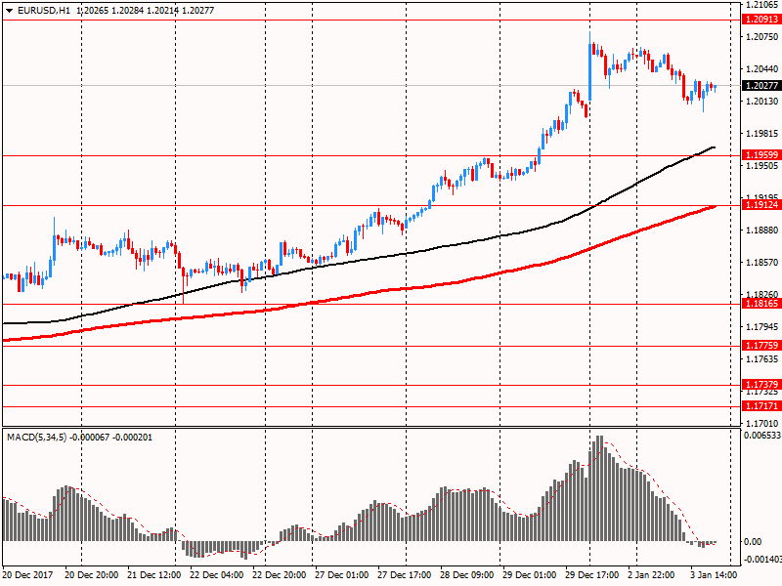
Task: Select the 1.19505 price scale value
Action: 761,165
